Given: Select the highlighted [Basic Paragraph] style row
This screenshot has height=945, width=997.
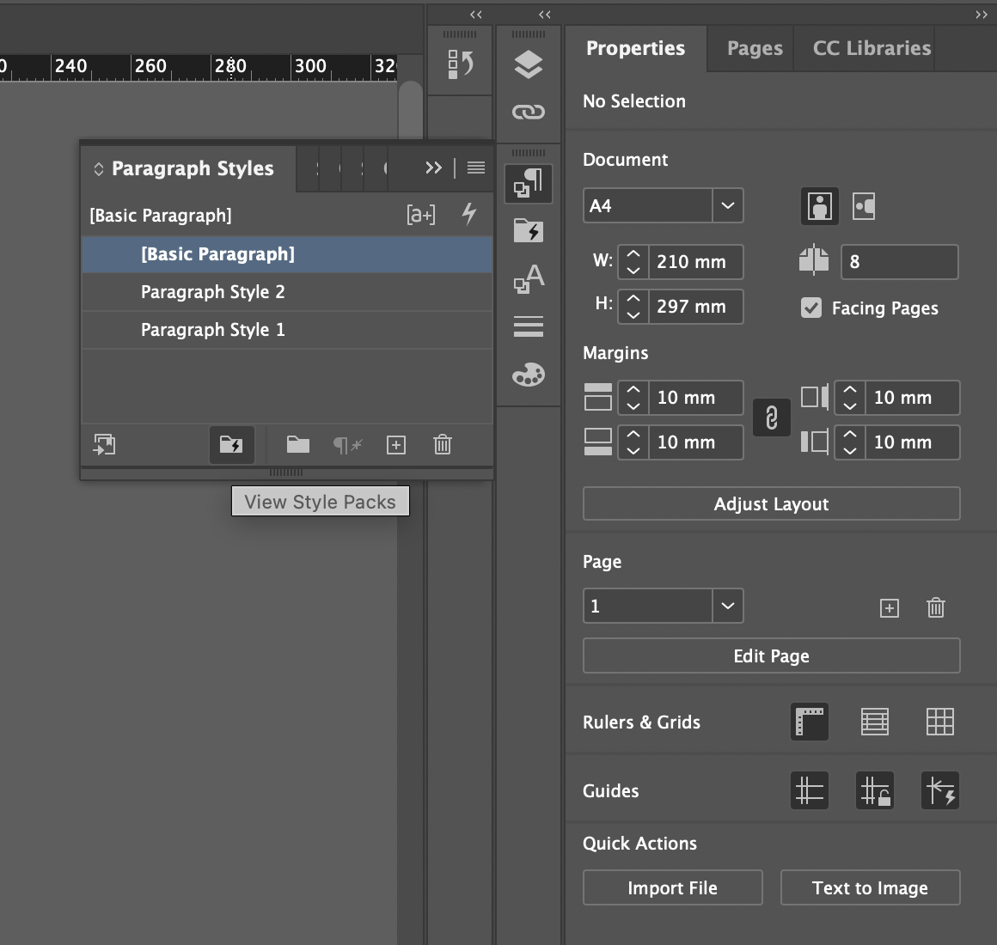Looking at the screenshot, I should [287, 254].
